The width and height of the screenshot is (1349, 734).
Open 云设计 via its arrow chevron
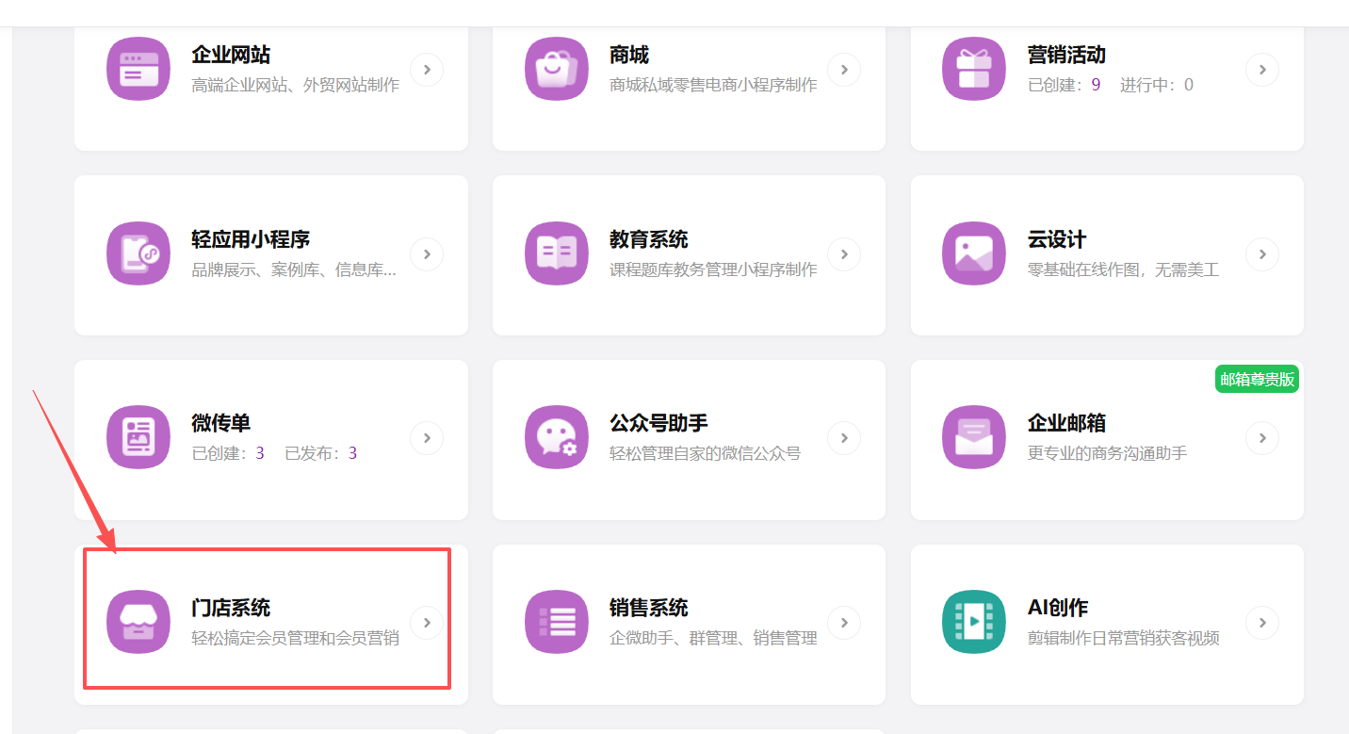click(1262, 254)
